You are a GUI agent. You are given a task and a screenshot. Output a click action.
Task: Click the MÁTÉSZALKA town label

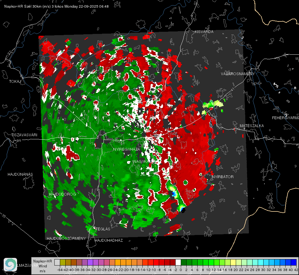point(252,126)
